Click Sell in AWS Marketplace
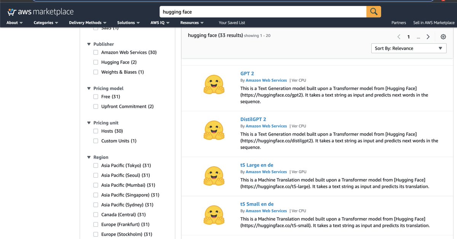457x239 pixels. pos(434,22)
